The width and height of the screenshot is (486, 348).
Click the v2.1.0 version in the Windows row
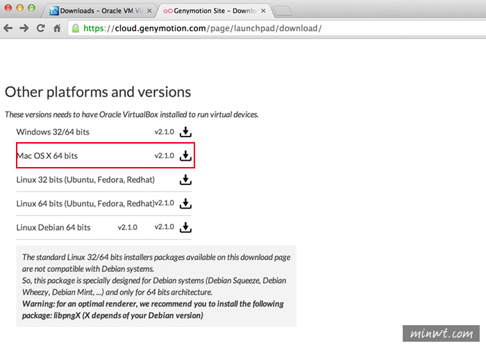click(x=165, y=132)
